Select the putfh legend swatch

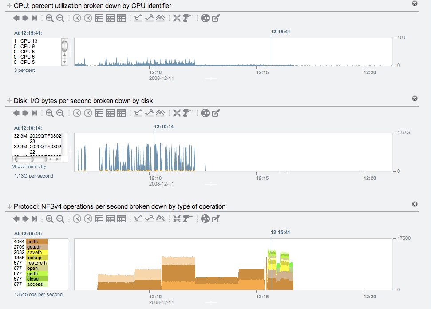pyautogui.click(x=37, y=242)
